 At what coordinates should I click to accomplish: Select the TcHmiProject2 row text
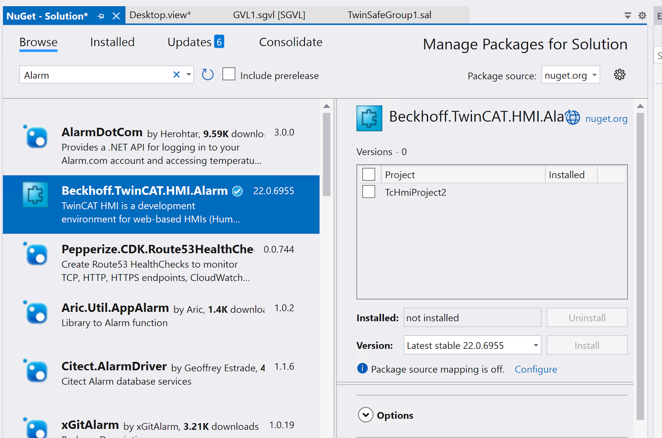click(x=415, y=192)
